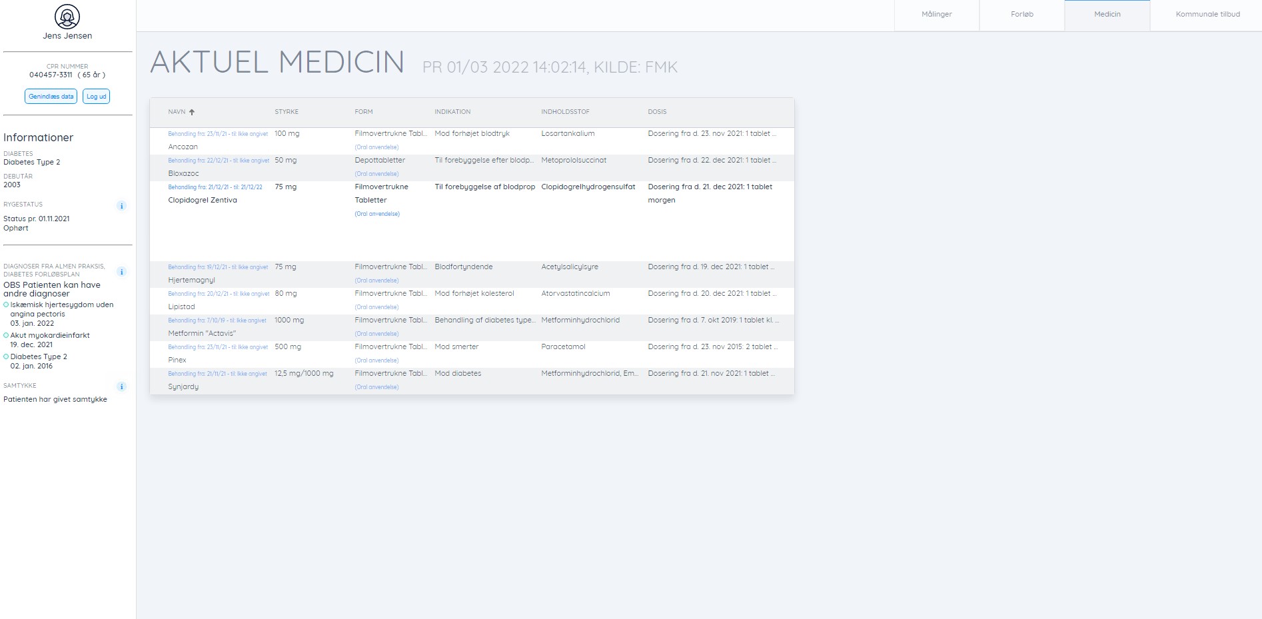Sort table by Styrke column header
Viewport: 1262px width, 619px height.
click(x=287, y=112)
